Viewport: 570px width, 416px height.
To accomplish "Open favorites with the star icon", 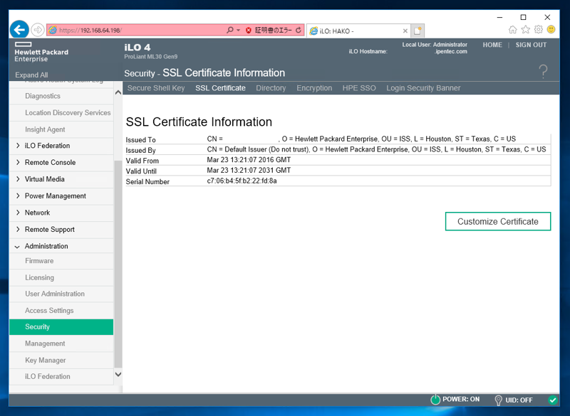I will coord(525,30).
